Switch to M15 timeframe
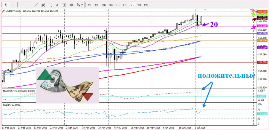Screen dimensions: 269x130 pos(104,5)
